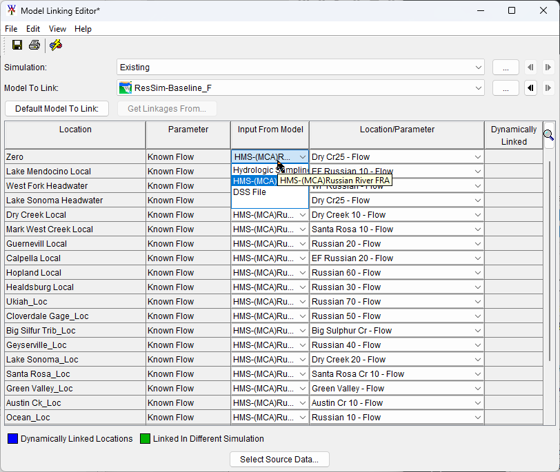Viewport: 560px width, 472px height.
Task: Open the File menu
Action: (x=11, y=29)
